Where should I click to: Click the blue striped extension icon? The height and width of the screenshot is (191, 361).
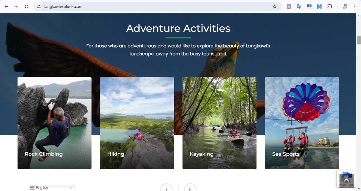(x=319, y=6)
